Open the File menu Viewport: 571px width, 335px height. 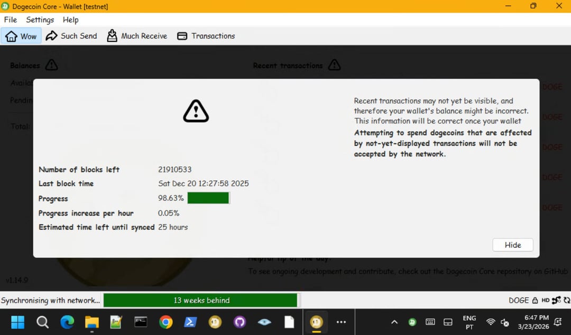[11, 20]
